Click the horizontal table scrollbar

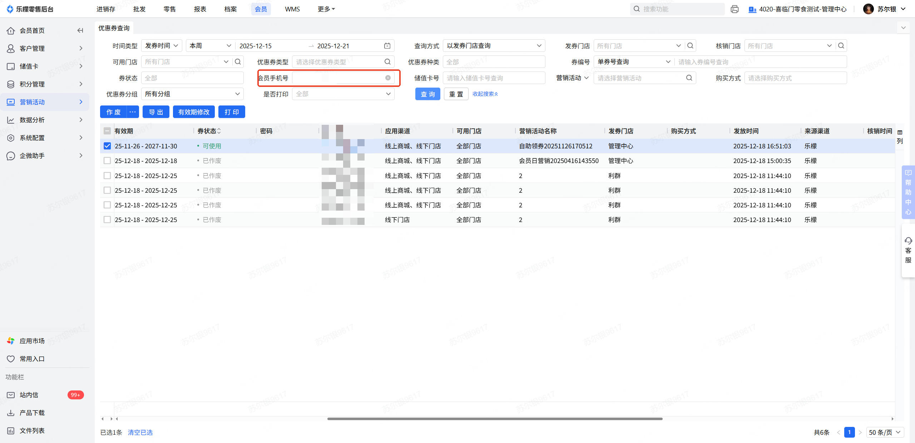pyautogui.click(x=495, y=419)
